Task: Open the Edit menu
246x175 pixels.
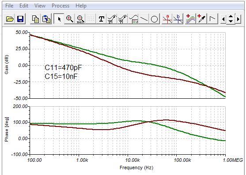Action: coord(24,6)
